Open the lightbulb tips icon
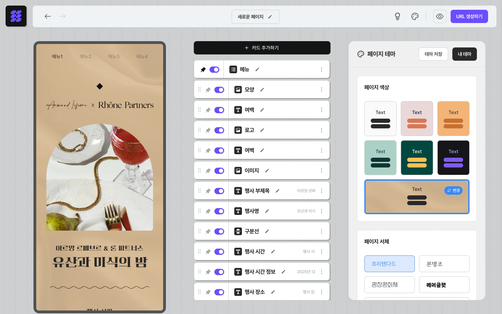 pos(397,16)
